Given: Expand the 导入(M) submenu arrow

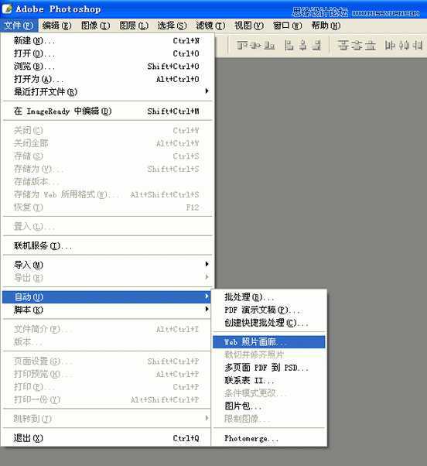Looking at the screenshot, I should [x=207, y=264].
